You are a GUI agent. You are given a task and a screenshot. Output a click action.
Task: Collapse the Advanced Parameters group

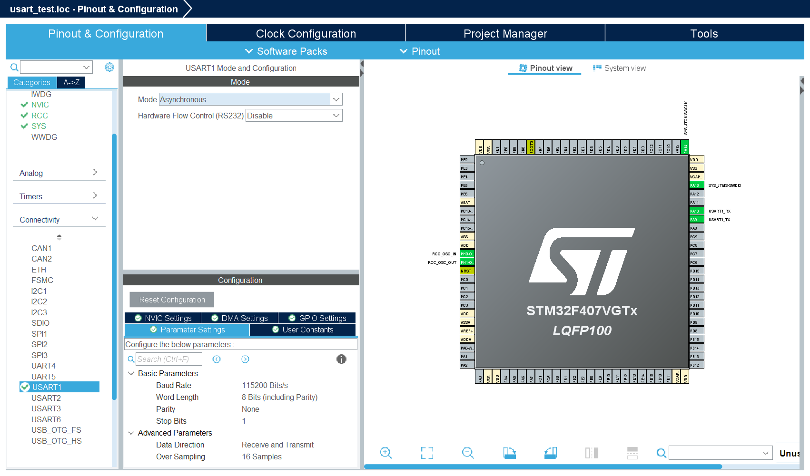point(131,433)
